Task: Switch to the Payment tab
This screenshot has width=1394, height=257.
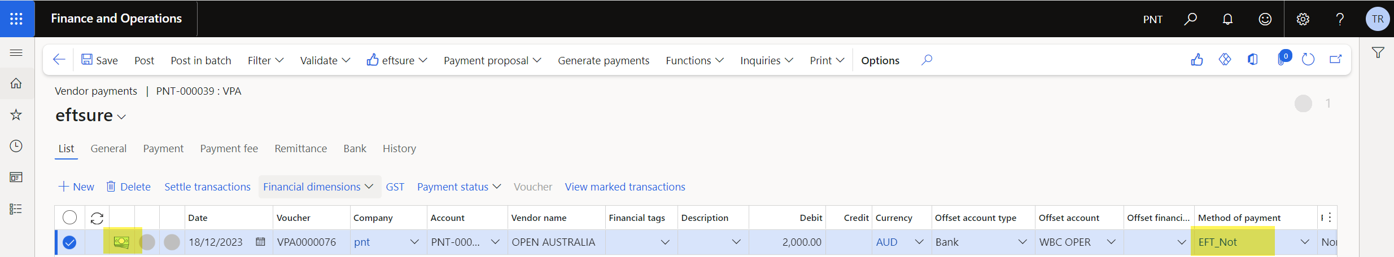Action: pyautogui.click(x=163, y=149)
